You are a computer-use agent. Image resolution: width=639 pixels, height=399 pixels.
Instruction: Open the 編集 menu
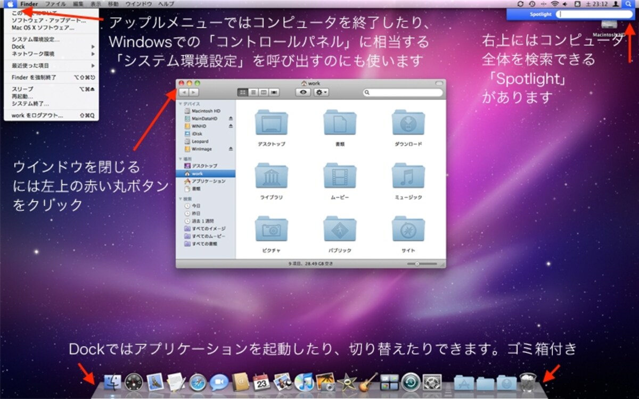tap(78, 4)
